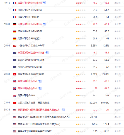Select the 20:30 time label
The image size is (124, 135).
pyautogui.click(x=7, y=74)
